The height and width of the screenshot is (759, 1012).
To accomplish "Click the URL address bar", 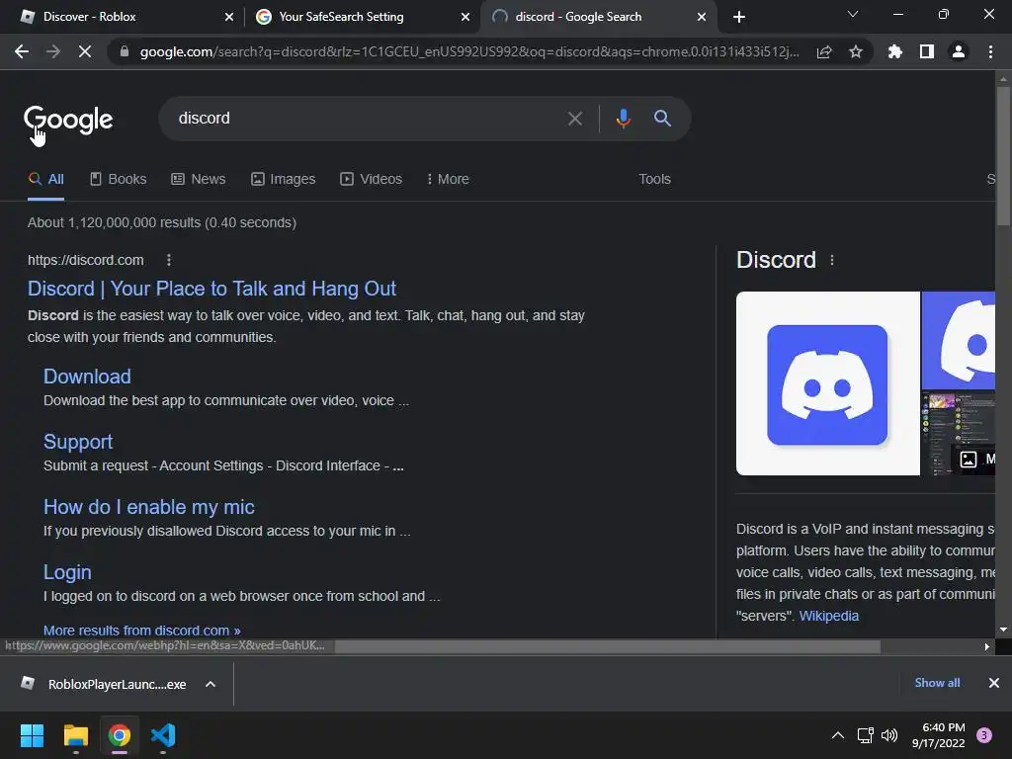I will pyautogui.click(x=469, y=51).
